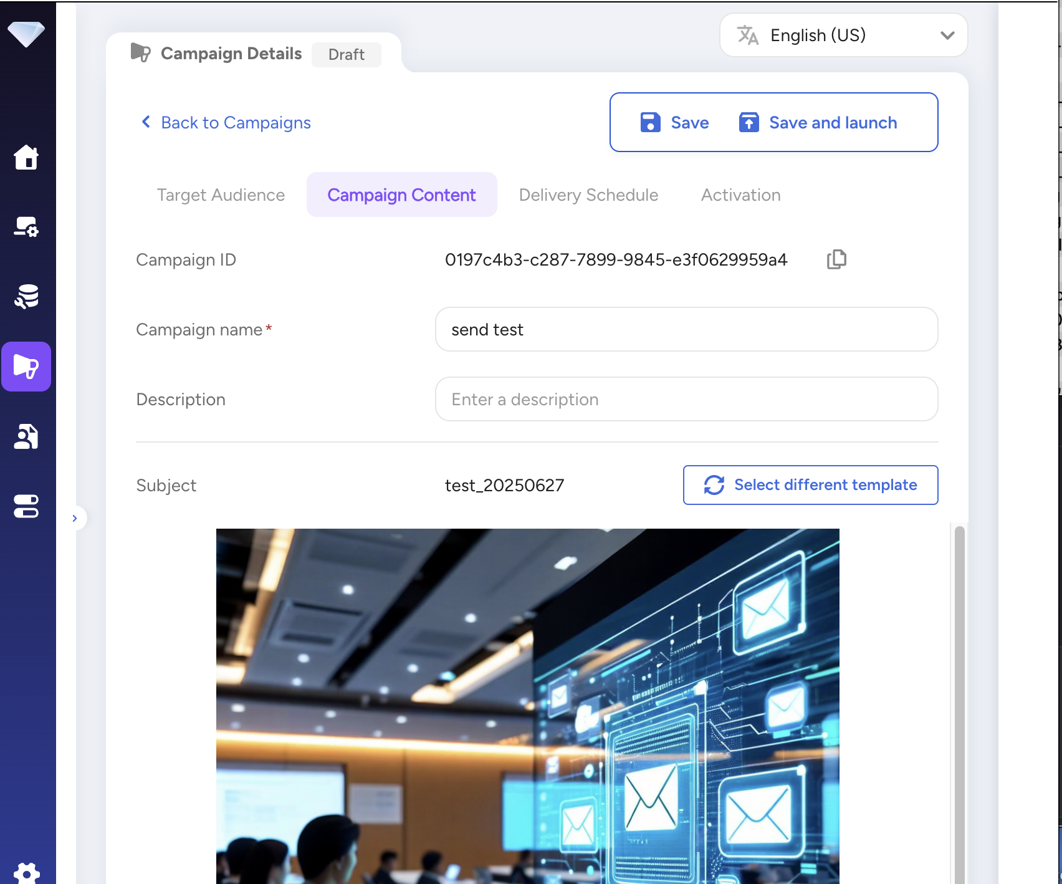This screenshot has height=884, width=1062.
Task: Open the toggle switches sidebar icon
Action: [26, 506]
